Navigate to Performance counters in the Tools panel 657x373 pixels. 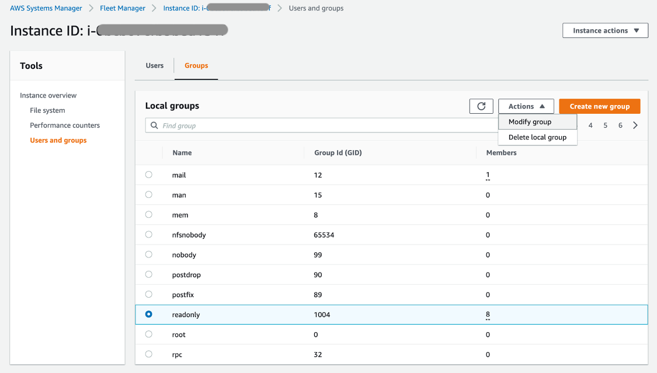64,125
